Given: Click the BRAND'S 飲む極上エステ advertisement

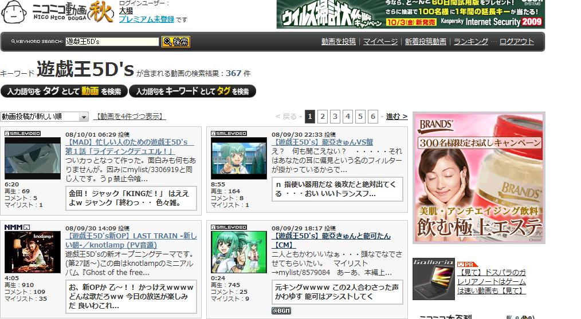Looking at the screenshot, I should pos(479,178).
